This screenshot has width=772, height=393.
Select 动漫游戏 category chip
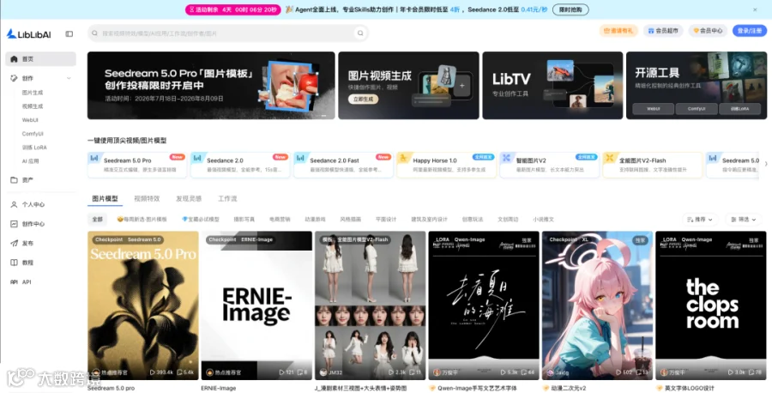315,219
